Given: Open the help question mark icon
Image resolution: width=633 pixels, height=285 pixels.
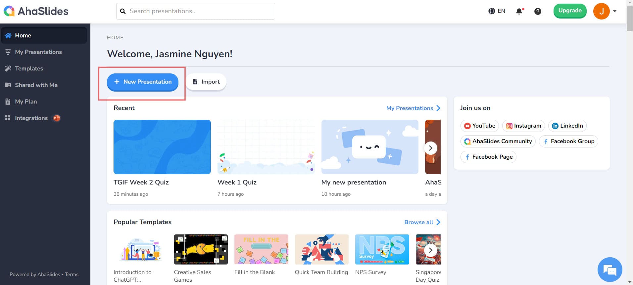Looking at the screenshot, I should tap(538, 11).
